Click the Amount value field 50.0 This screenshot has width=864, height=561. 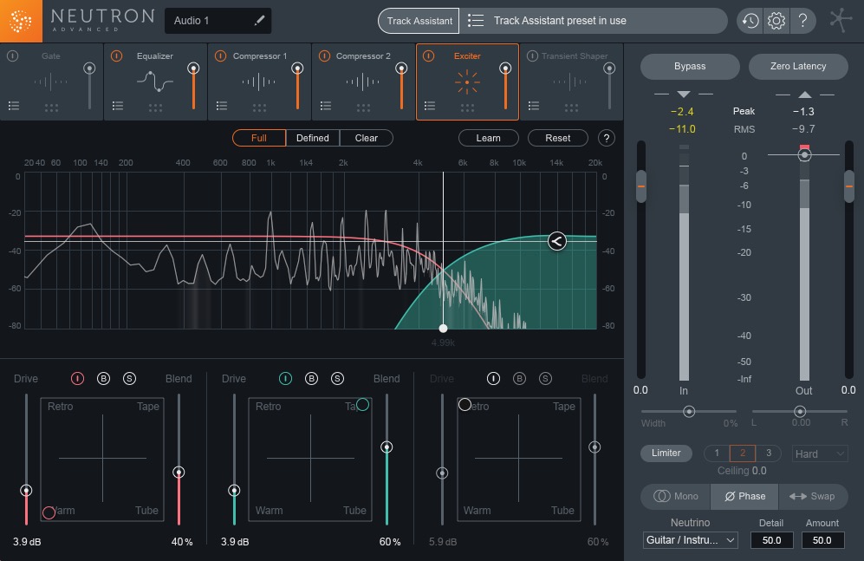point(822,540)
